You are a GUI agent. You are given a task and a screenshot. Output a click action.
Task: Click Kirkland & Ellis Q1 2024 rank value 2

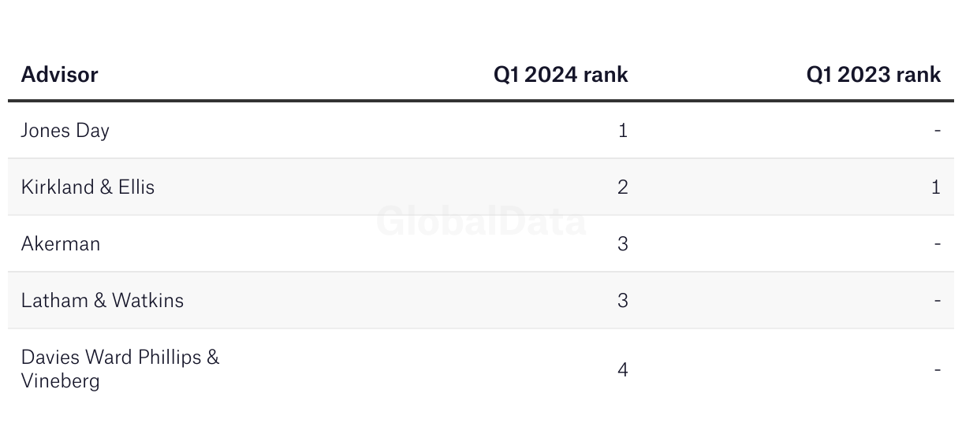[623, 187]
